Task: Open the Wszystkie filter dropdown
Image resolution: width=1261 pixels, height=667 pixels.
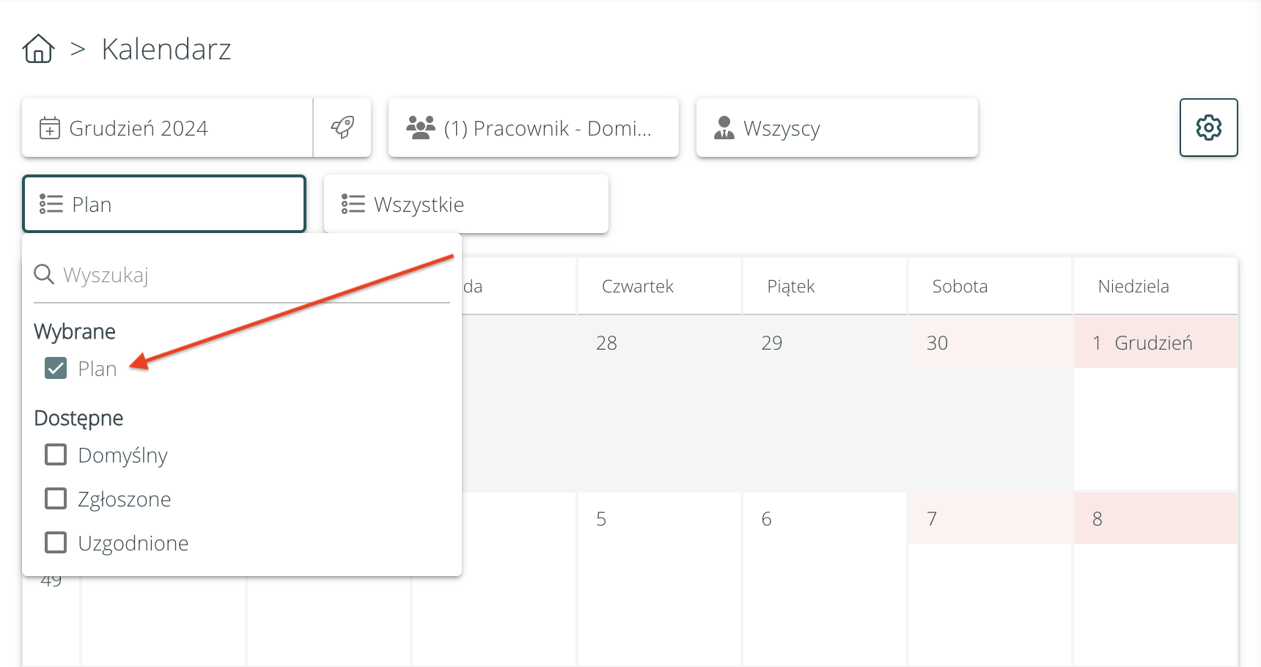Action: click(466, 204)
